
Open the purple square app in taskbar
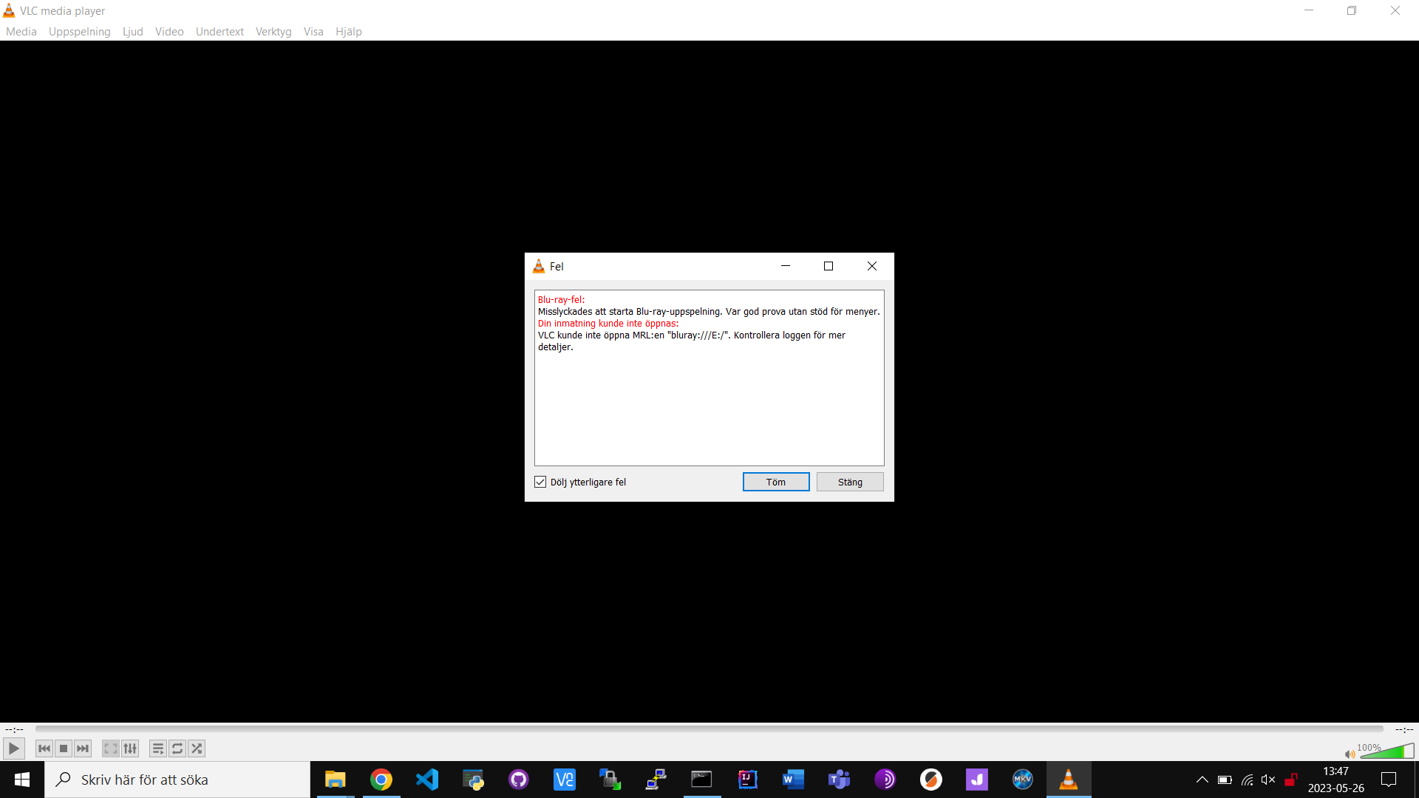pos(977,780)
